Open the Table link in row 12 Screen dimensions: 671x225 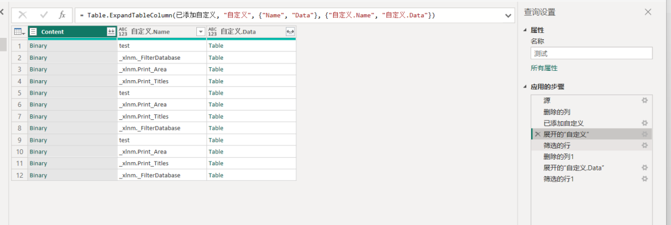[x=216, y=175]
